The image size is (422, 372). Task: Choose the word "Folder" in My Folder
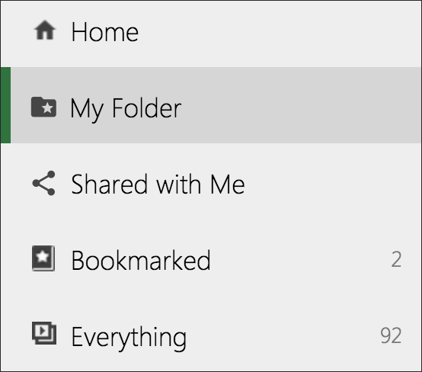(147, 107)
